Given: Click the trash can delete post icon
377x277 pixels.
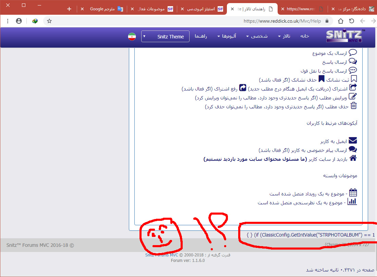Looking at the screenshot, I should point(353,106).
